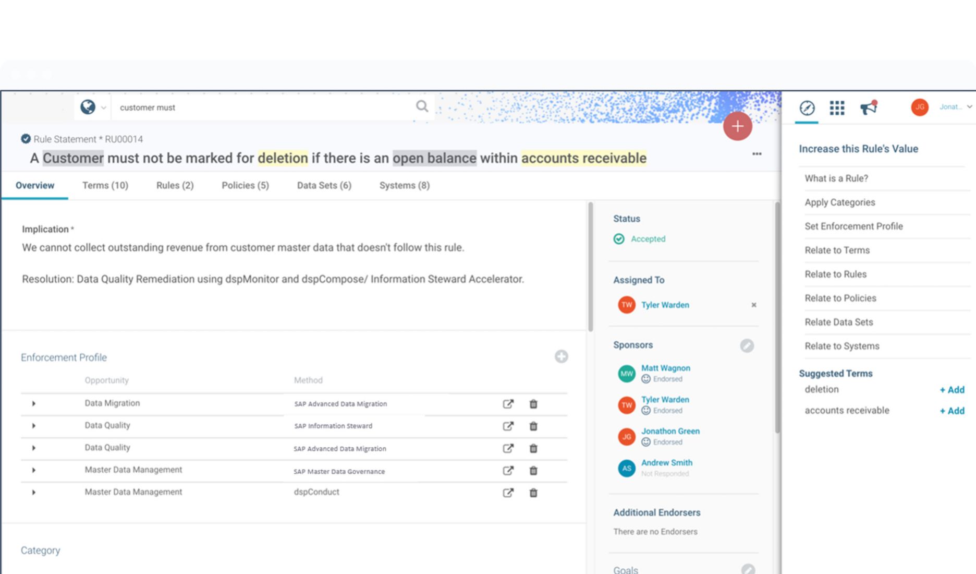976x574 pixels.
Task: Expand the SAP Master Data Governance row
Action: click(34, 470)
